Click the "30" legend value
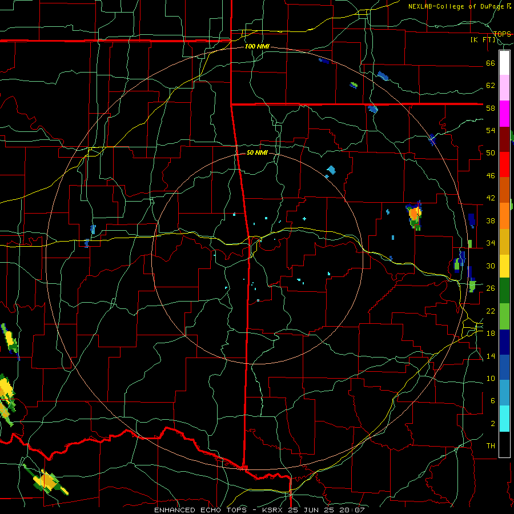Image resolution: width=514 pixels, height=514 pixels. tap(491, 266)
